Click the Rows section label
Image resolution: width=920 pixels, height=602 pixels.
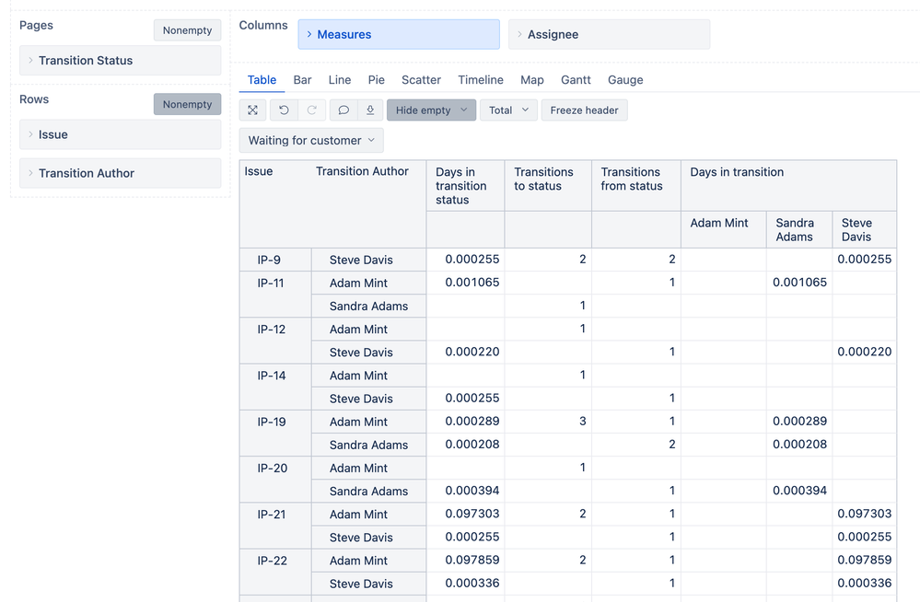coord(34,99)
